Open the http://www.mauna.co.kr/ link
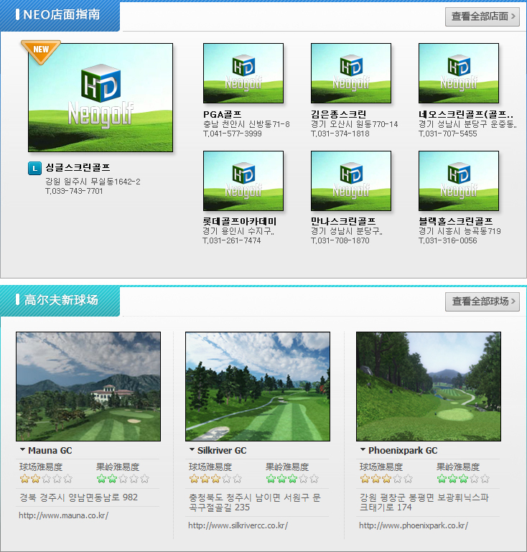 pyautogui.click(x=64, y=515)
